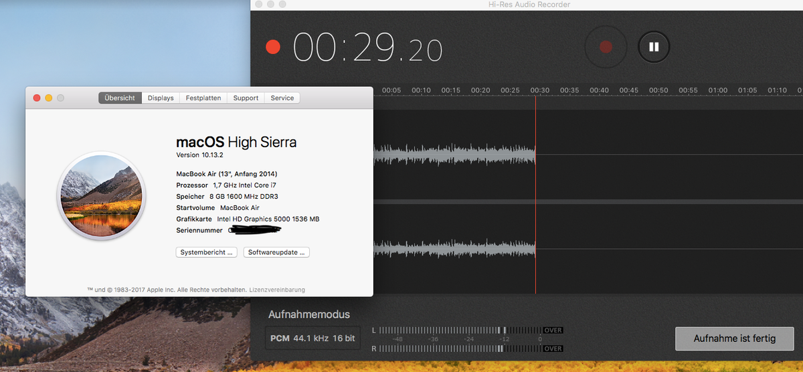803x372 pixels.
Task: Minimize the About This Mac window
Action: 49,98
